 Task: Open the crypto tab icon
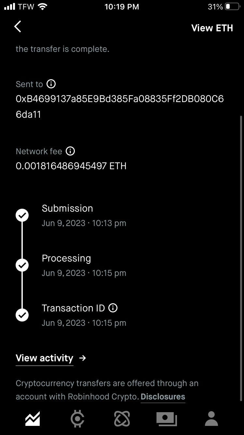77,418
